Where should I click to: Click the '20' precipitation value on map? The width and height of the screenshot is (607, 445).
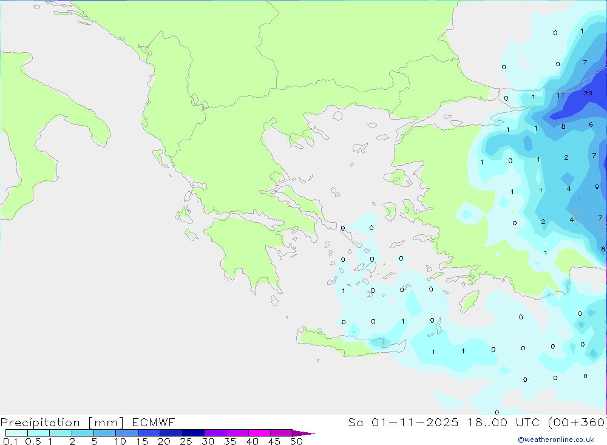[588, 93]
